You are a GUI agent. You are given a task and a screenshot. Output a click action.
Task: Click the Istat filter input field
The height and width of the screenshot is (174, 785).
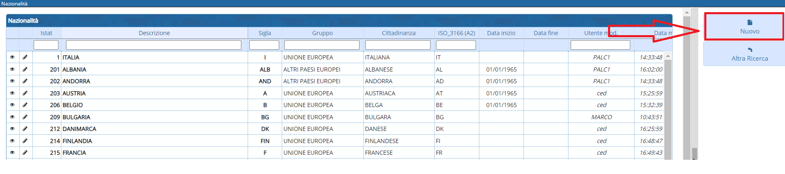[x=46, y=45]
